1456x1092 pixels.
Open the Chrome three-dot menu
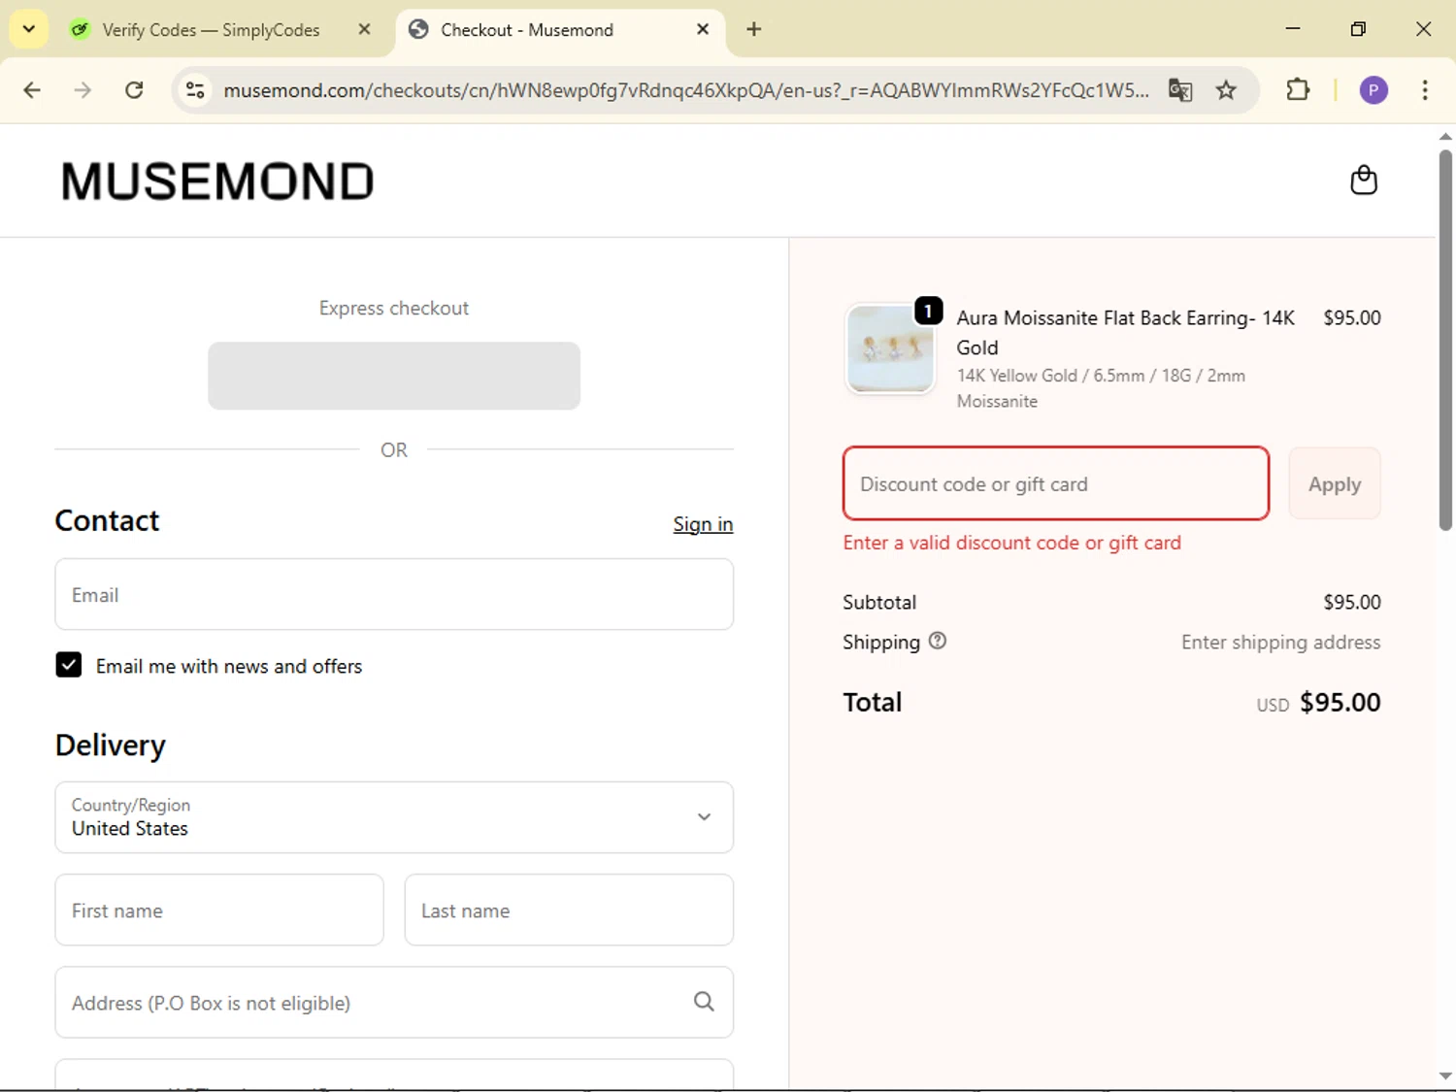(1425, 90)
